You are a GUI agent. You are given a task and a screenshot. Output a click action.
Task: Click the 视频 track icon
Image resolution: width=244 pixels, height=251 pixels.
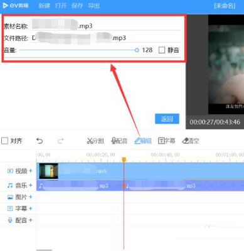tap(10, 171)
